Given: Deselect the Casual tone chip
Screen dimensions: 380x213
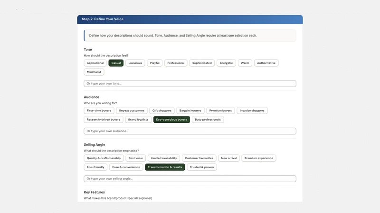Looking at the screenshot, I should point(116,63).
